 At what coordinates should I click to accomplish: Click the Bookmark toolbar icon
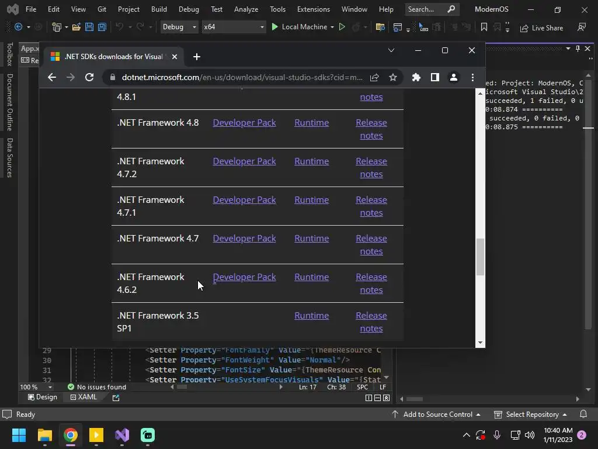[x=484, y=27]
